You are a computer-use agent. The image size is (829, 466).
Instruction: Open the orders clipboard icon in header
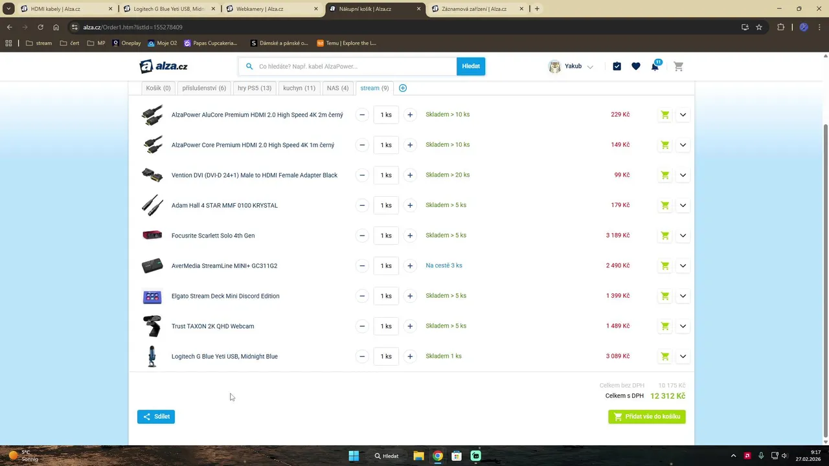(x=617, y=66)
